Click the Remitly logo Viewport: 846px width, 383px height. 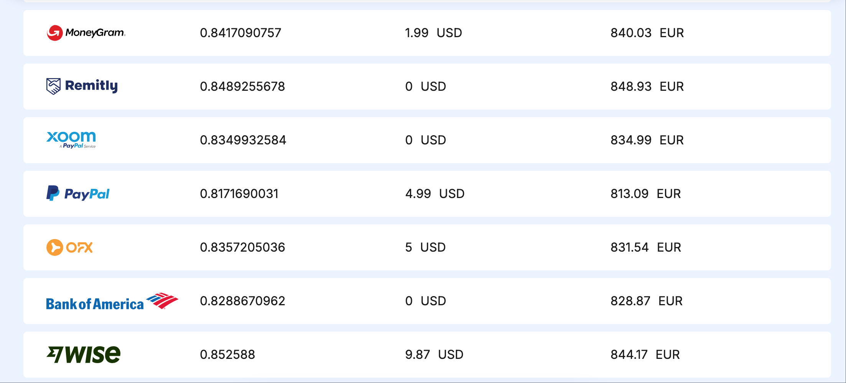tap(82, 86)
